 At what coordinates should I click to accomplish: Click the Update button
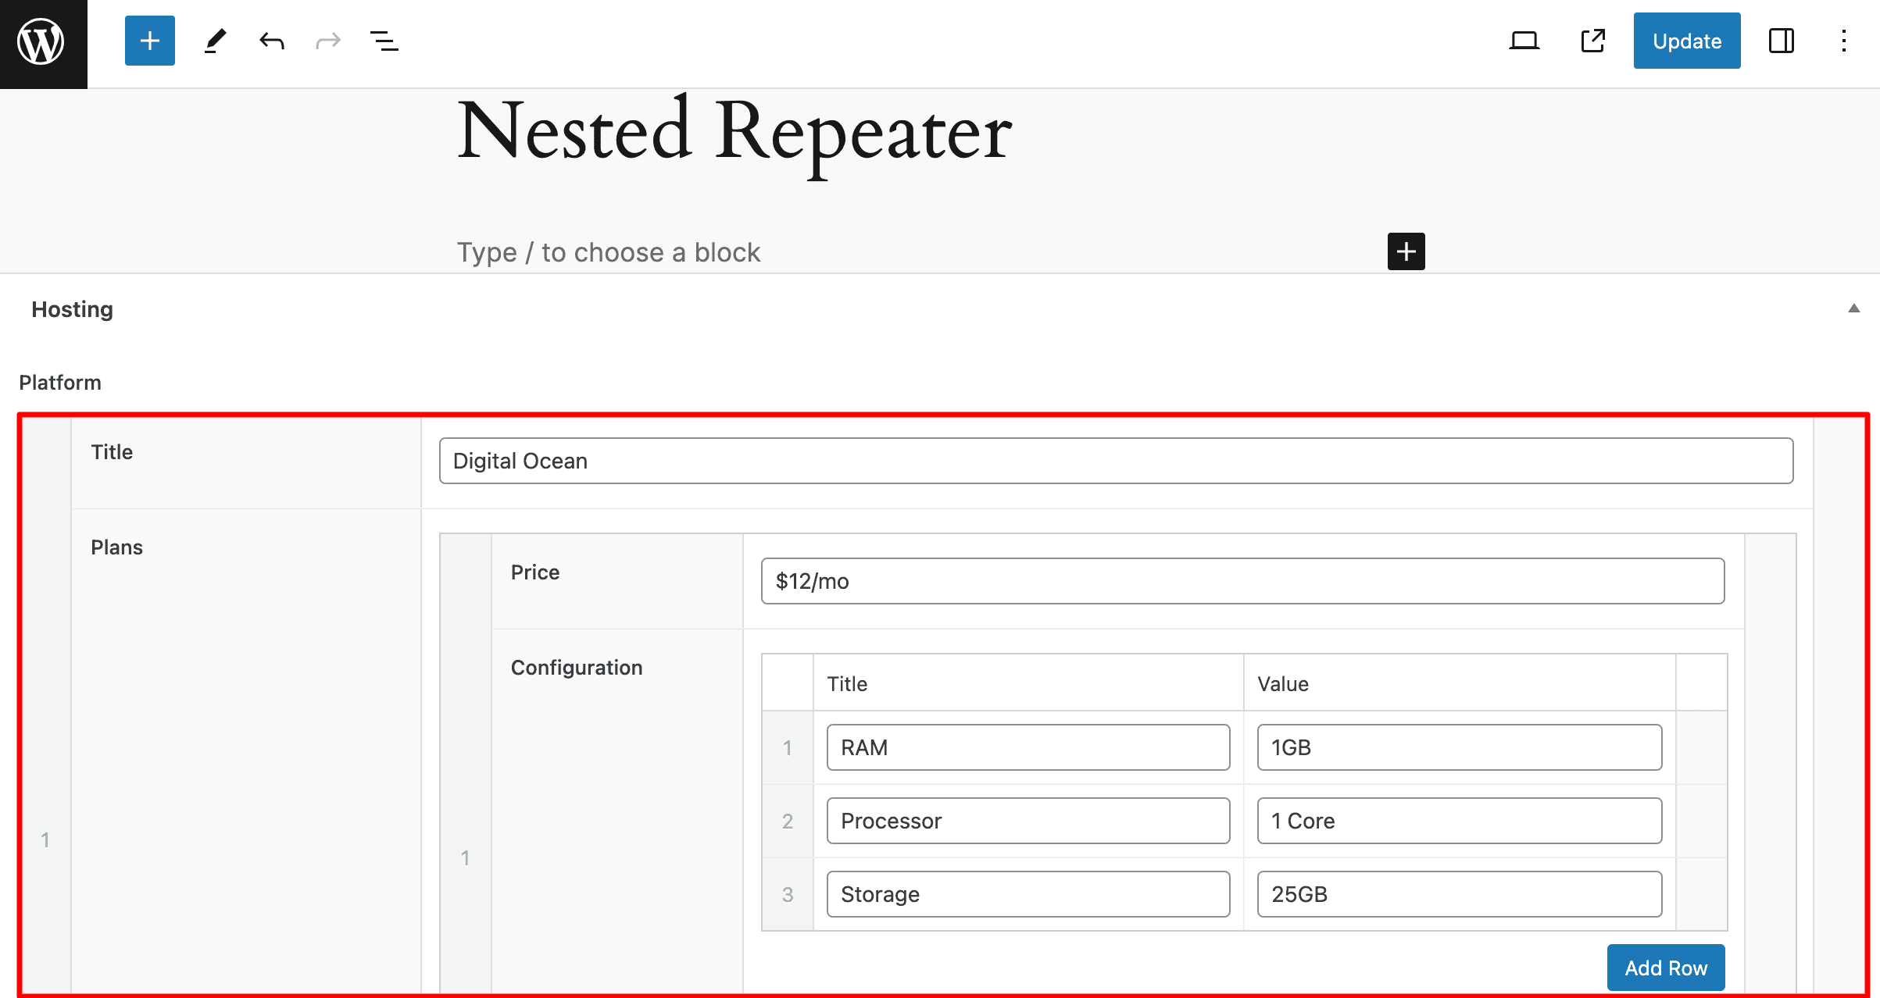pyautogui.click(x=1687, y=41)
